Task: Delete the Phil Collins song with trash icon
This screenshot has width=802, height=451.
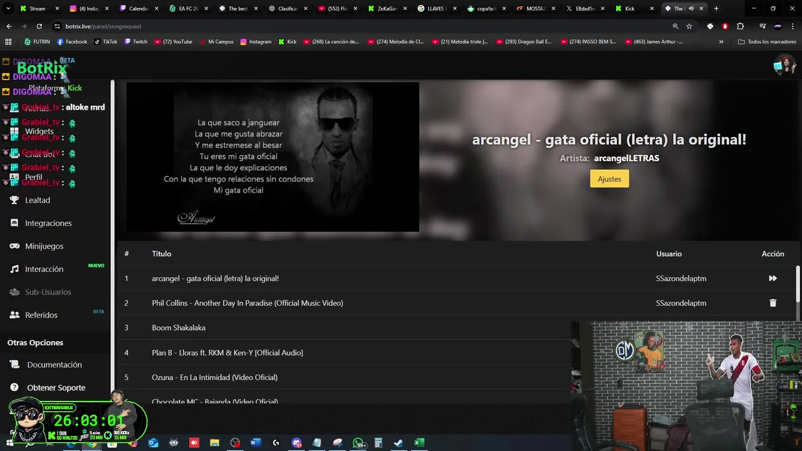Action: click(x=773, y=303)
